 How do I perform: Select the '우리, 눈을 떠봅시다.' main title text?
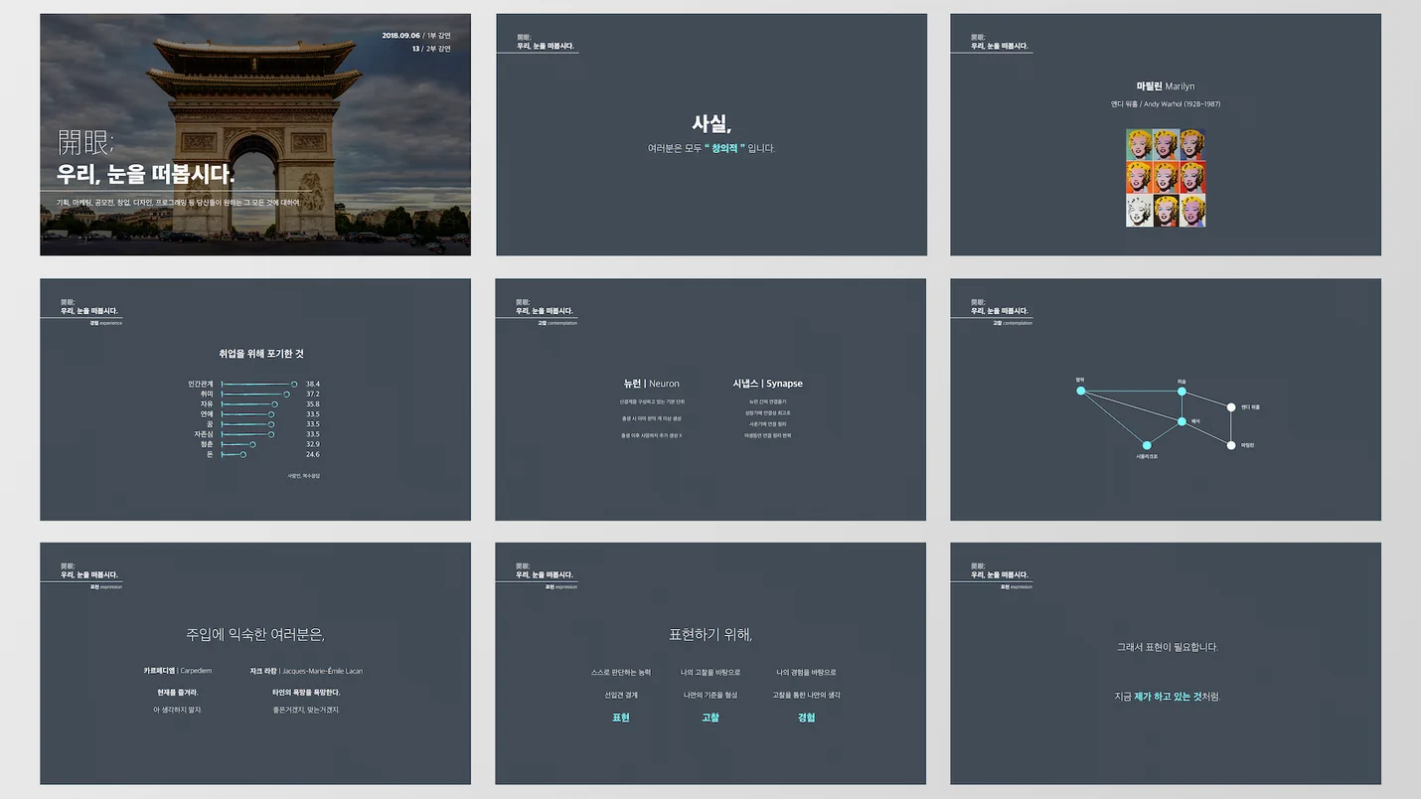click(146, 176)
